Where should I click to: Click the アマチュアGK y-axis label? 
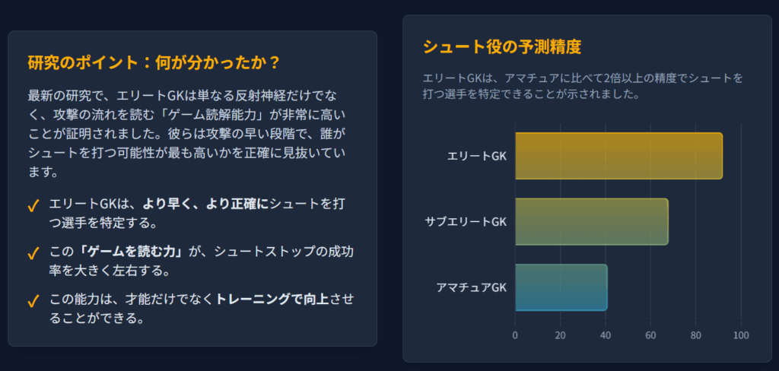pyautogui.click(x=471, y=287)
